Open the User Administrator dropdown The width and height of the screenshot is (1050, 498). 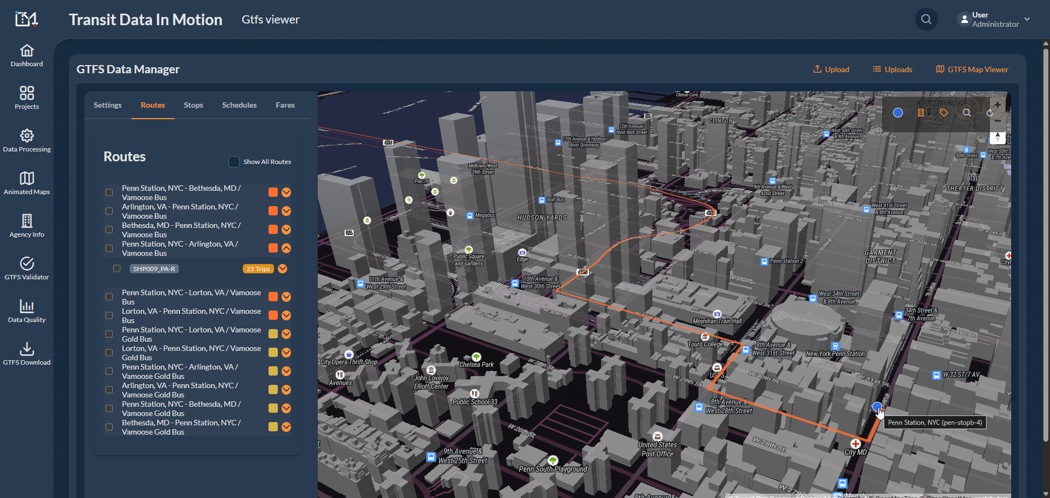[x=994, y=20]
